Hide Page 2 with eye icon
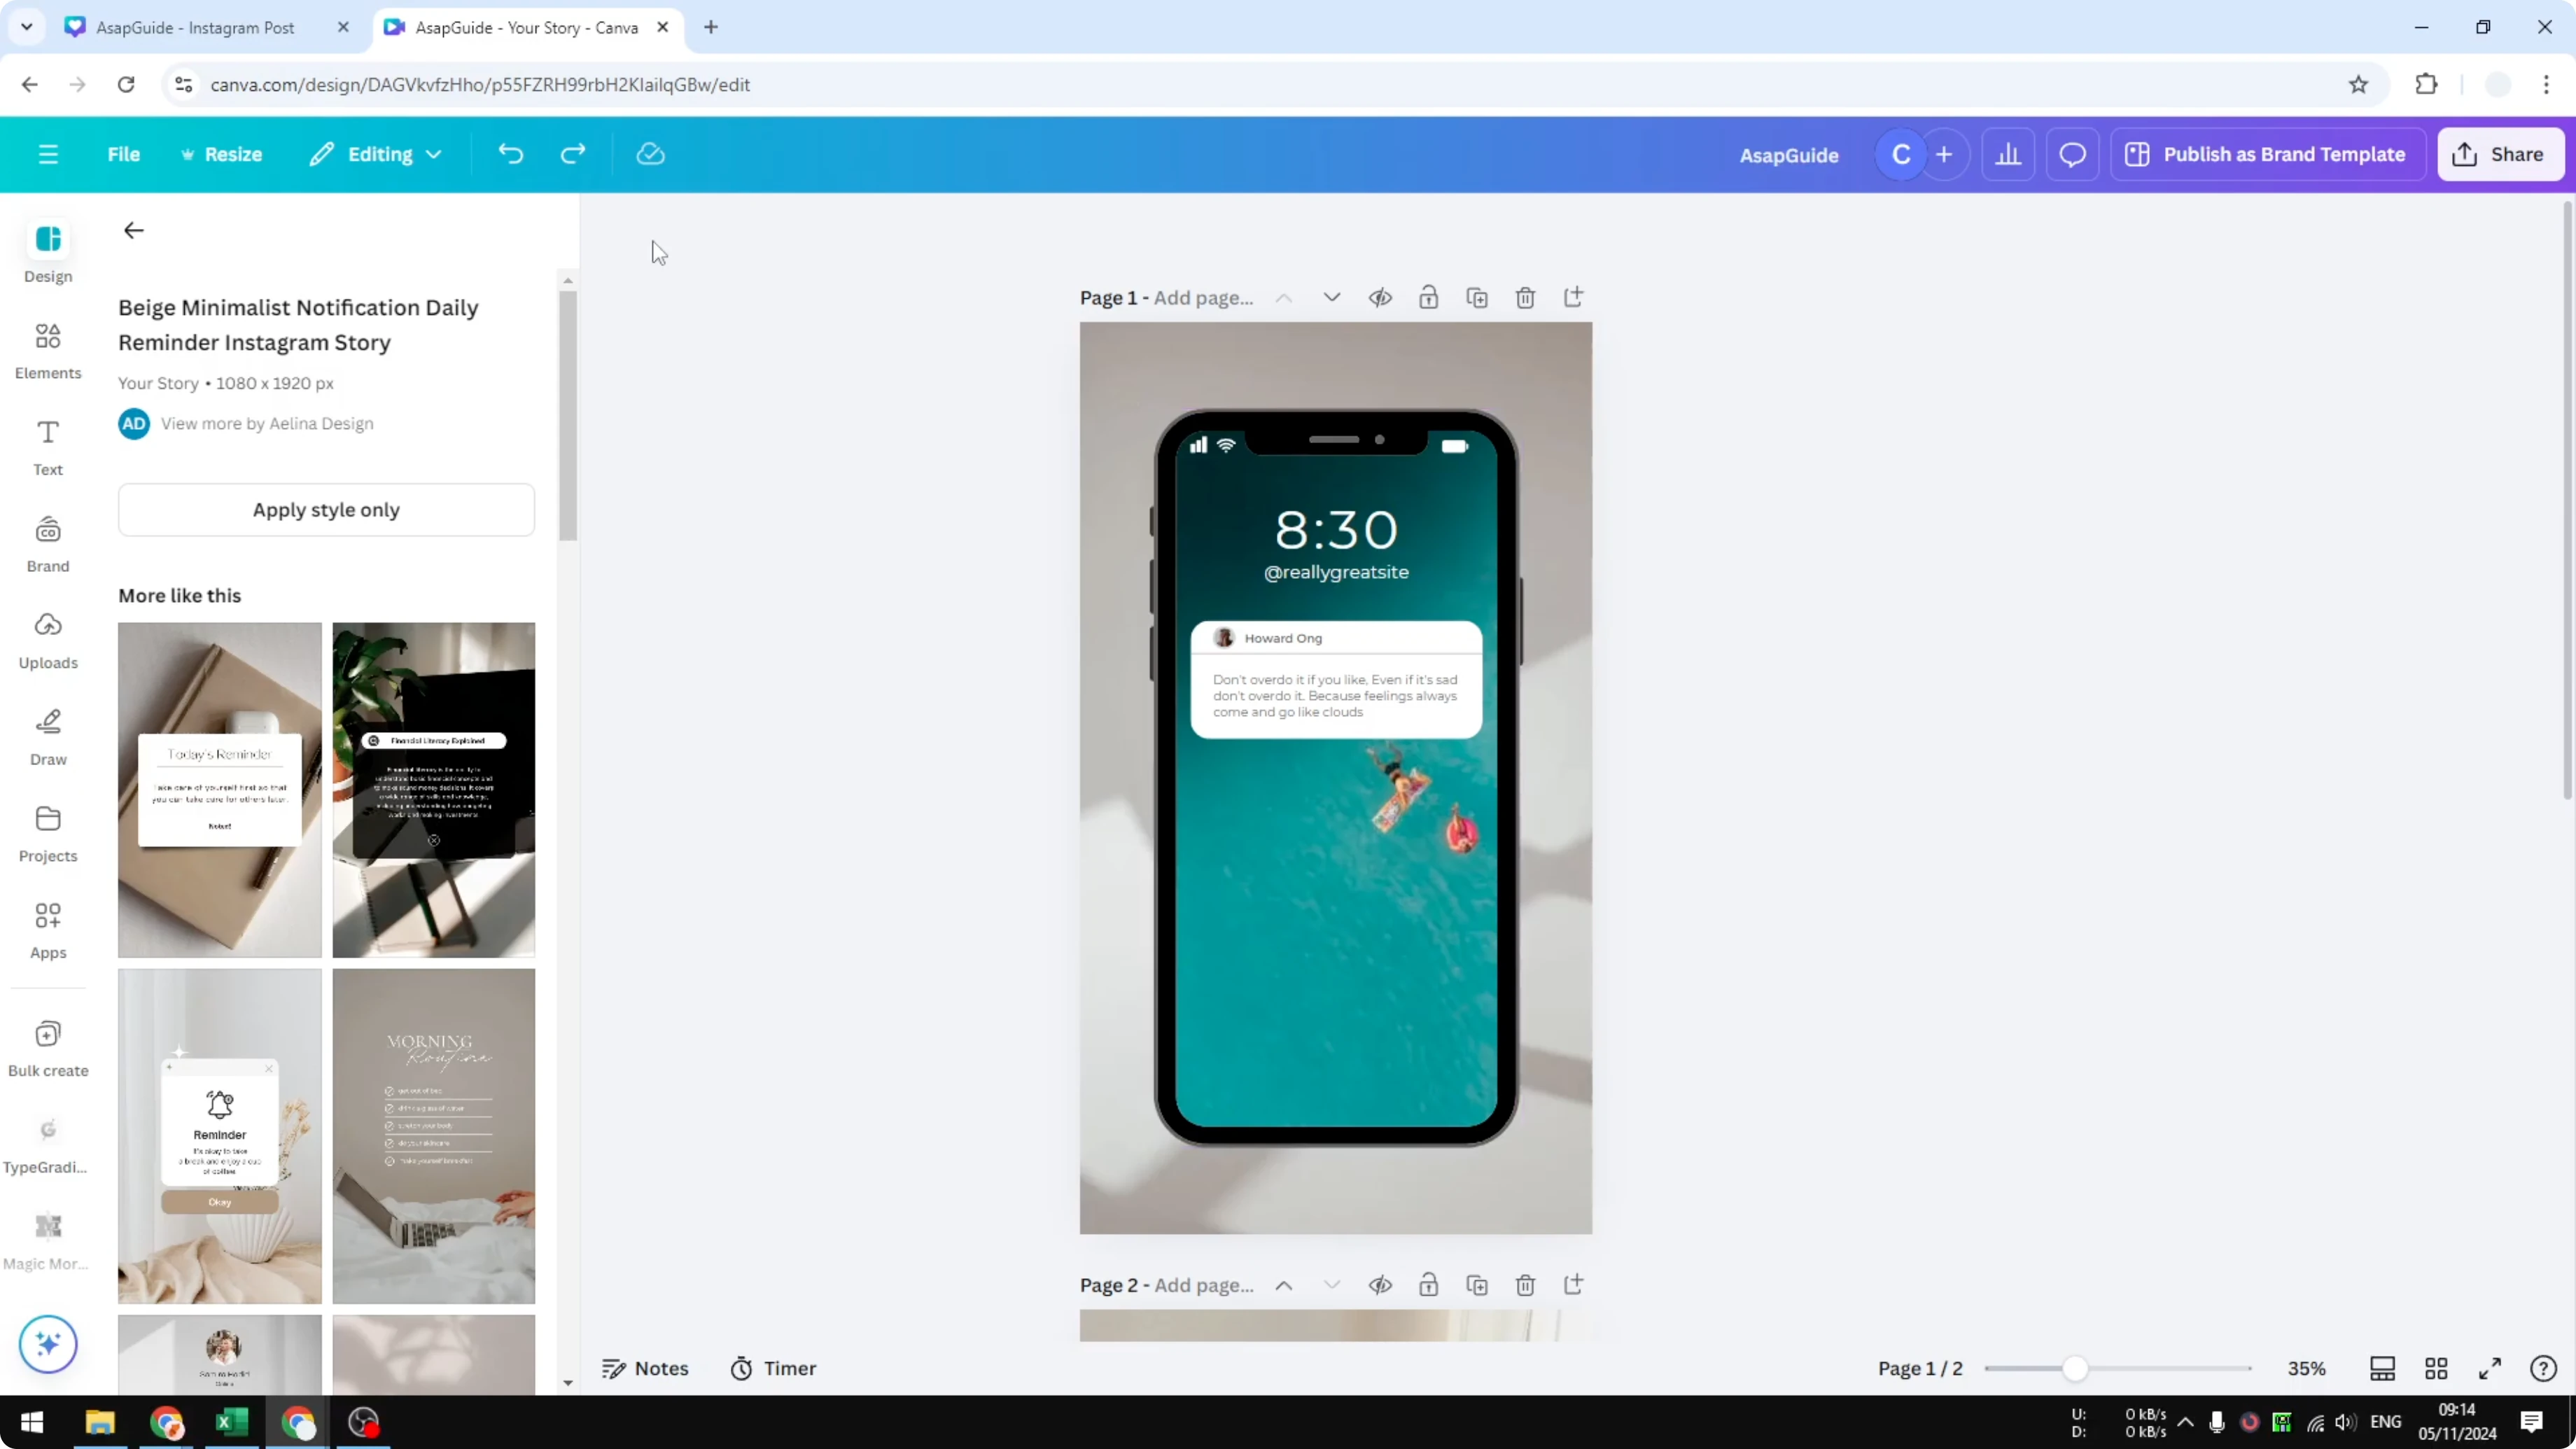Image resolution: width=2576 pixels, height=1449 pixels. click(1380, 1285)
